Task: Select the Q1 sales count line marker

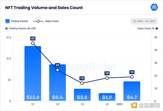Action: tap(33, 43)
